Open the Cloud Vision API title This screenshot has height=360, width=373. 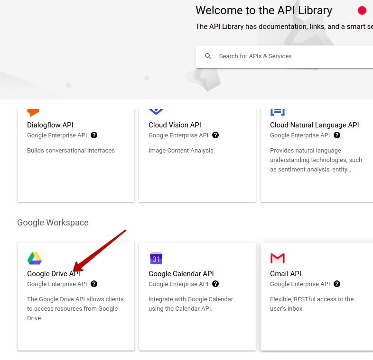tap(175, 125)
